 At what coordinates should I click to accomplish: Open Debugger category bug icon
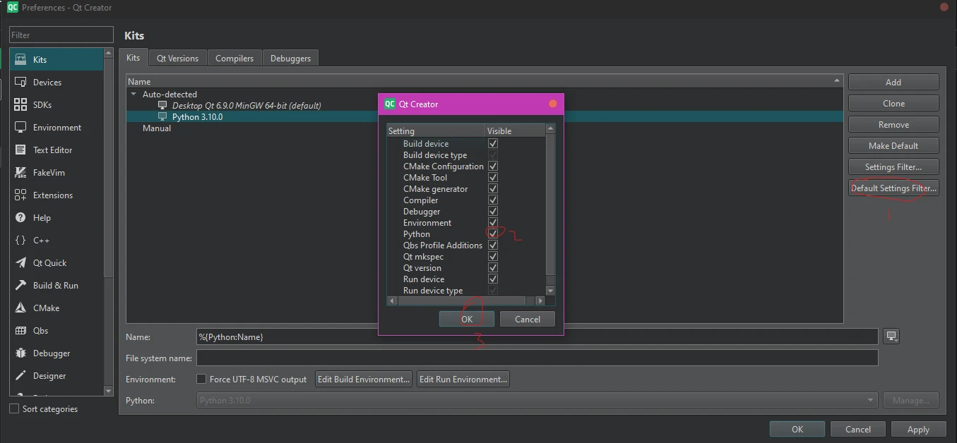20,353
